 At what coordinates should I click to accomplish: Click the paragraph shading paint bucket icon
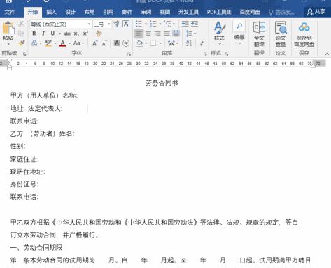139,43
